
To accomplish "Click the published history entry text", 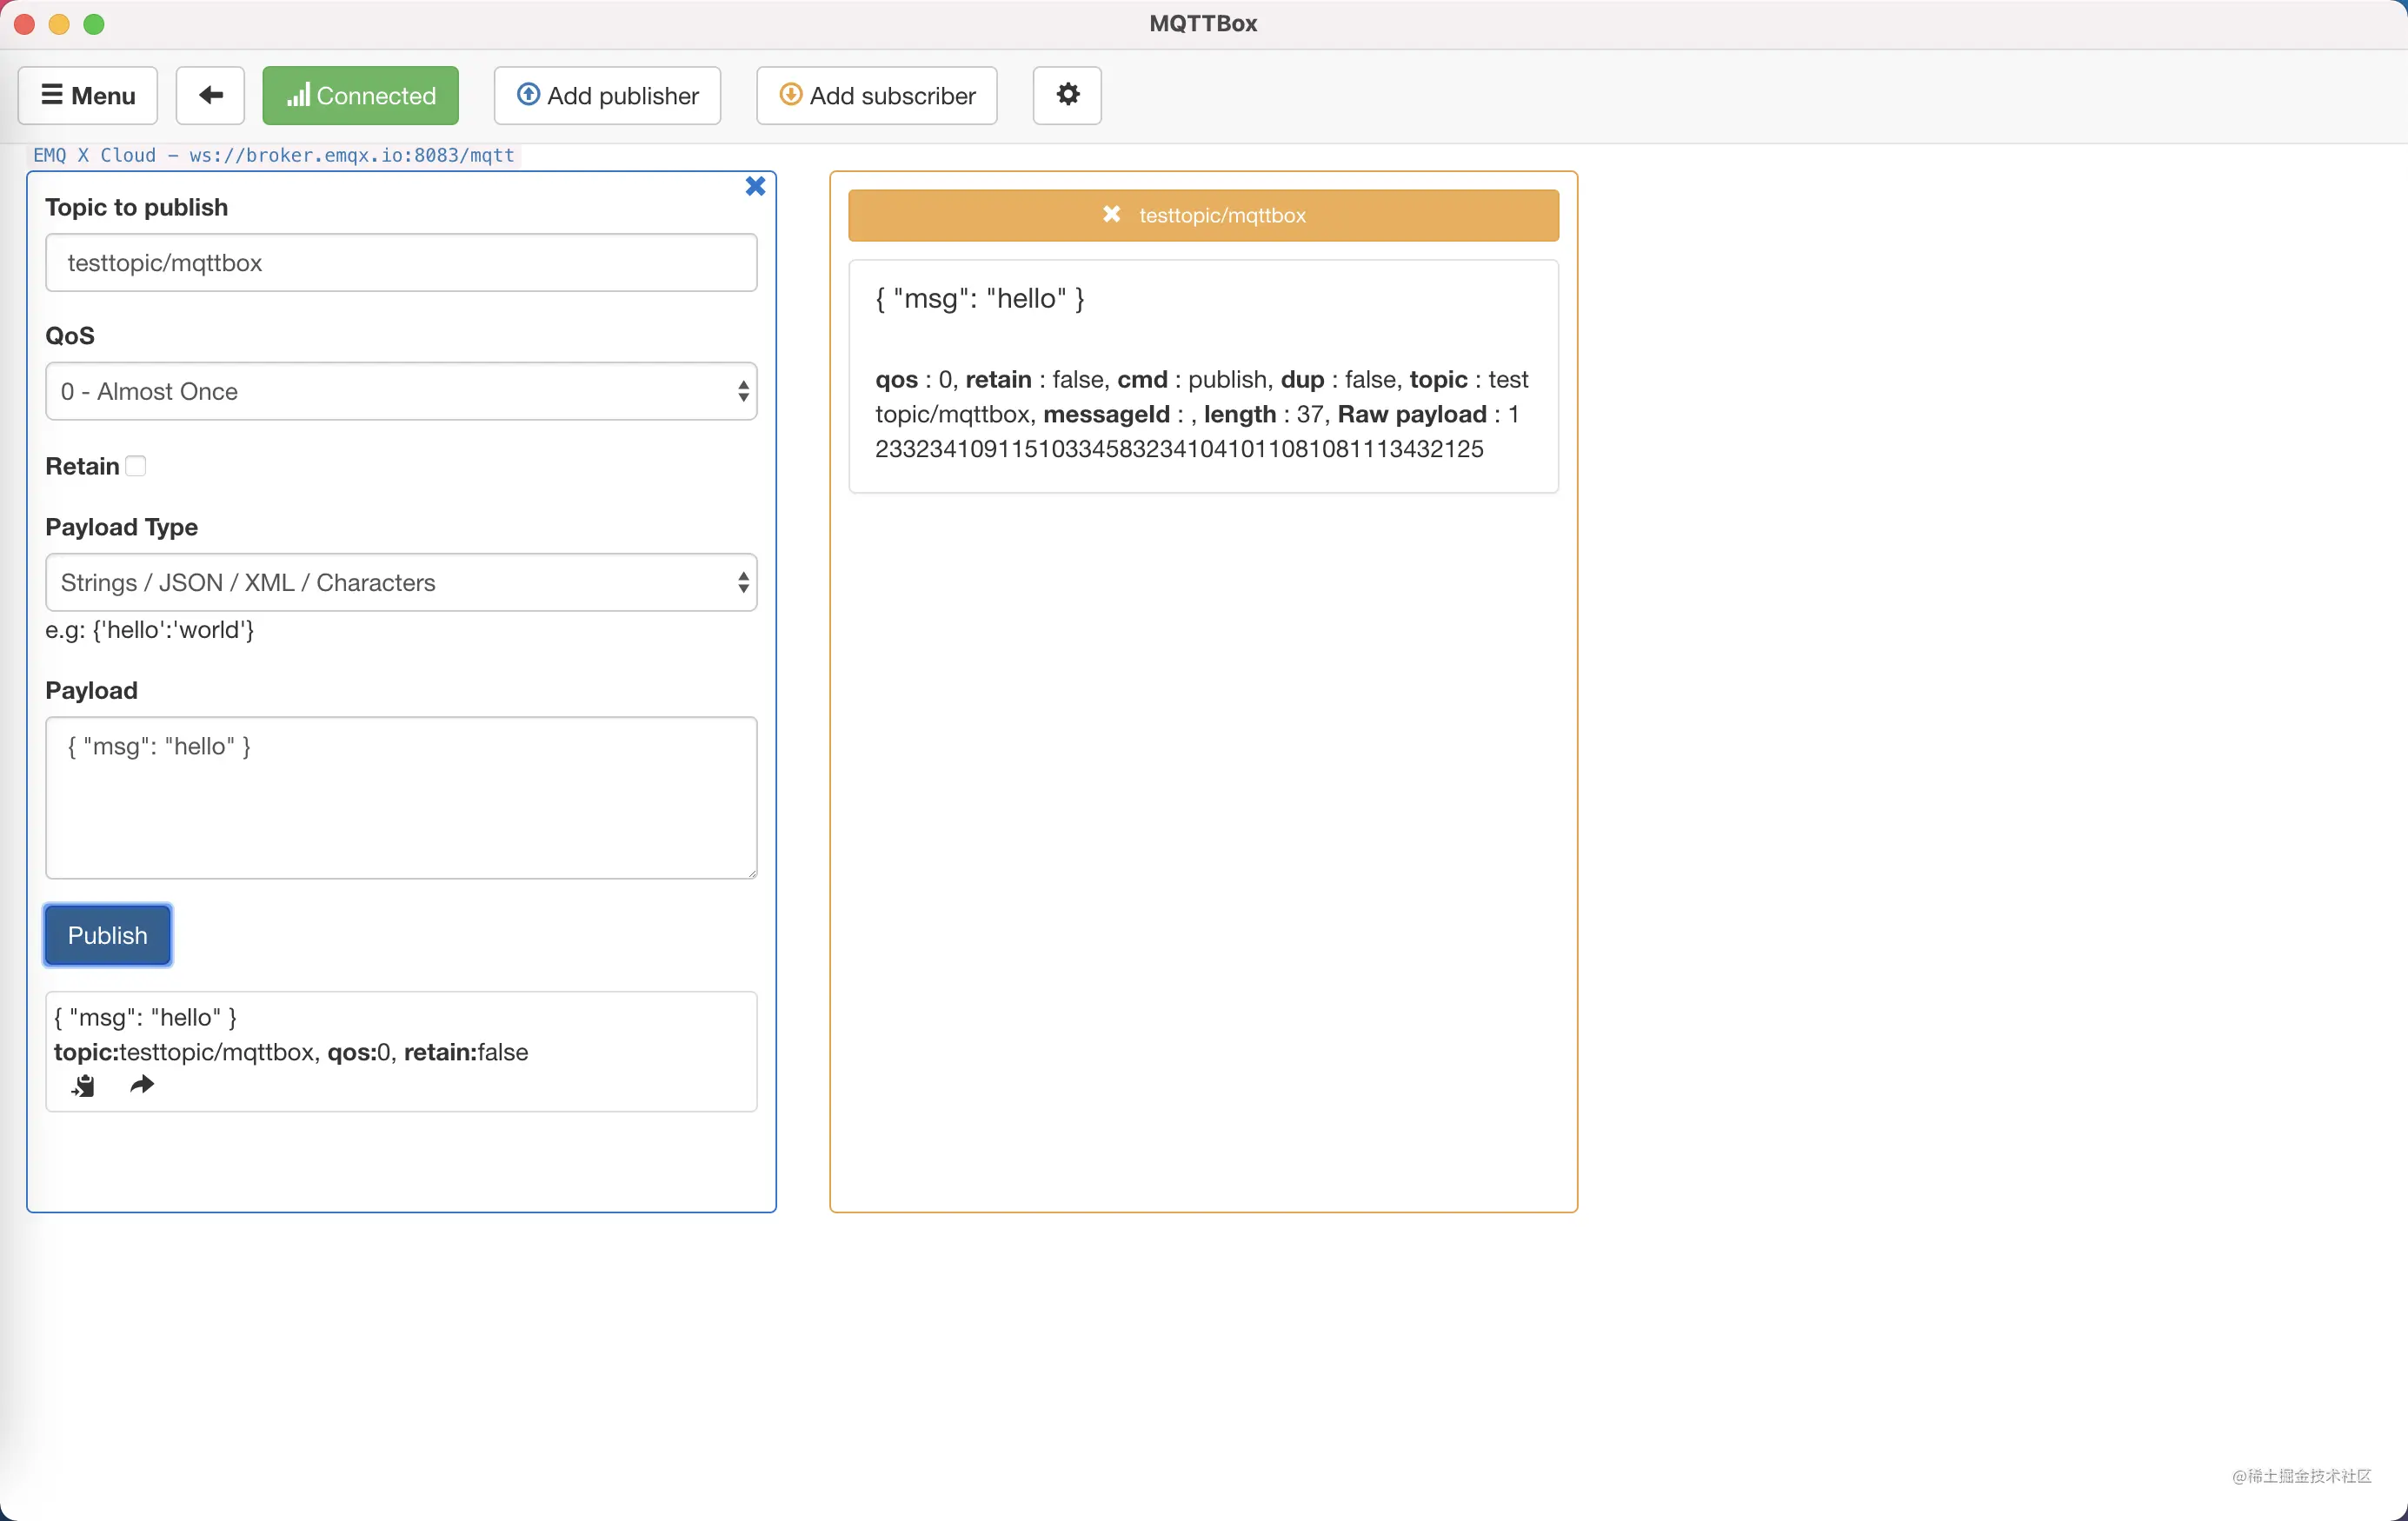I will click(291, 1035).
